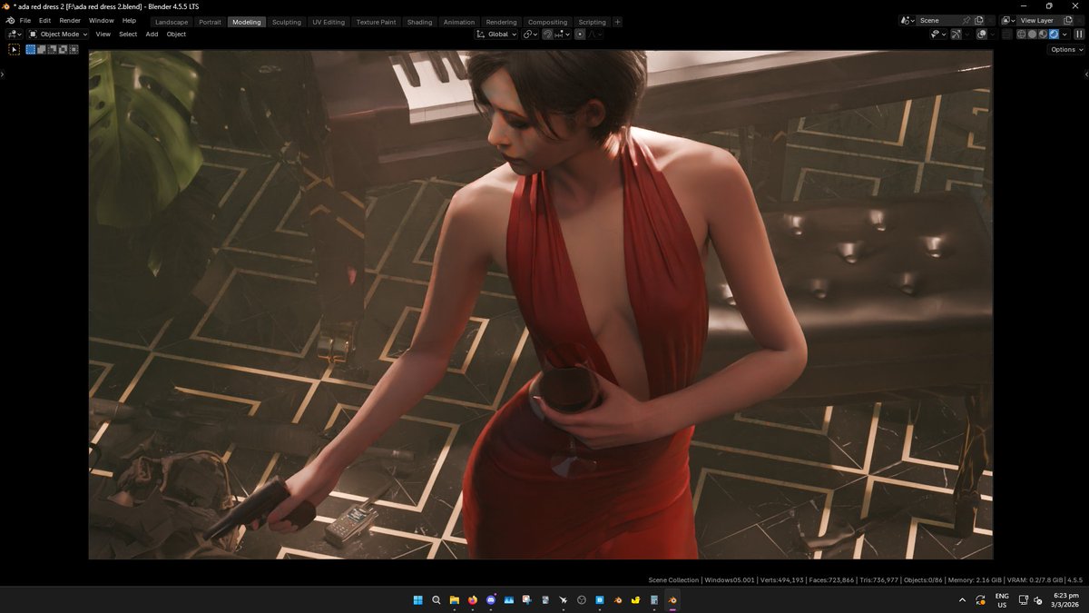Image resolution: width=1089 pixels, height=613 pixels.
Task: Switch to solid viewport shading
Action: [x=1033, y=34]
